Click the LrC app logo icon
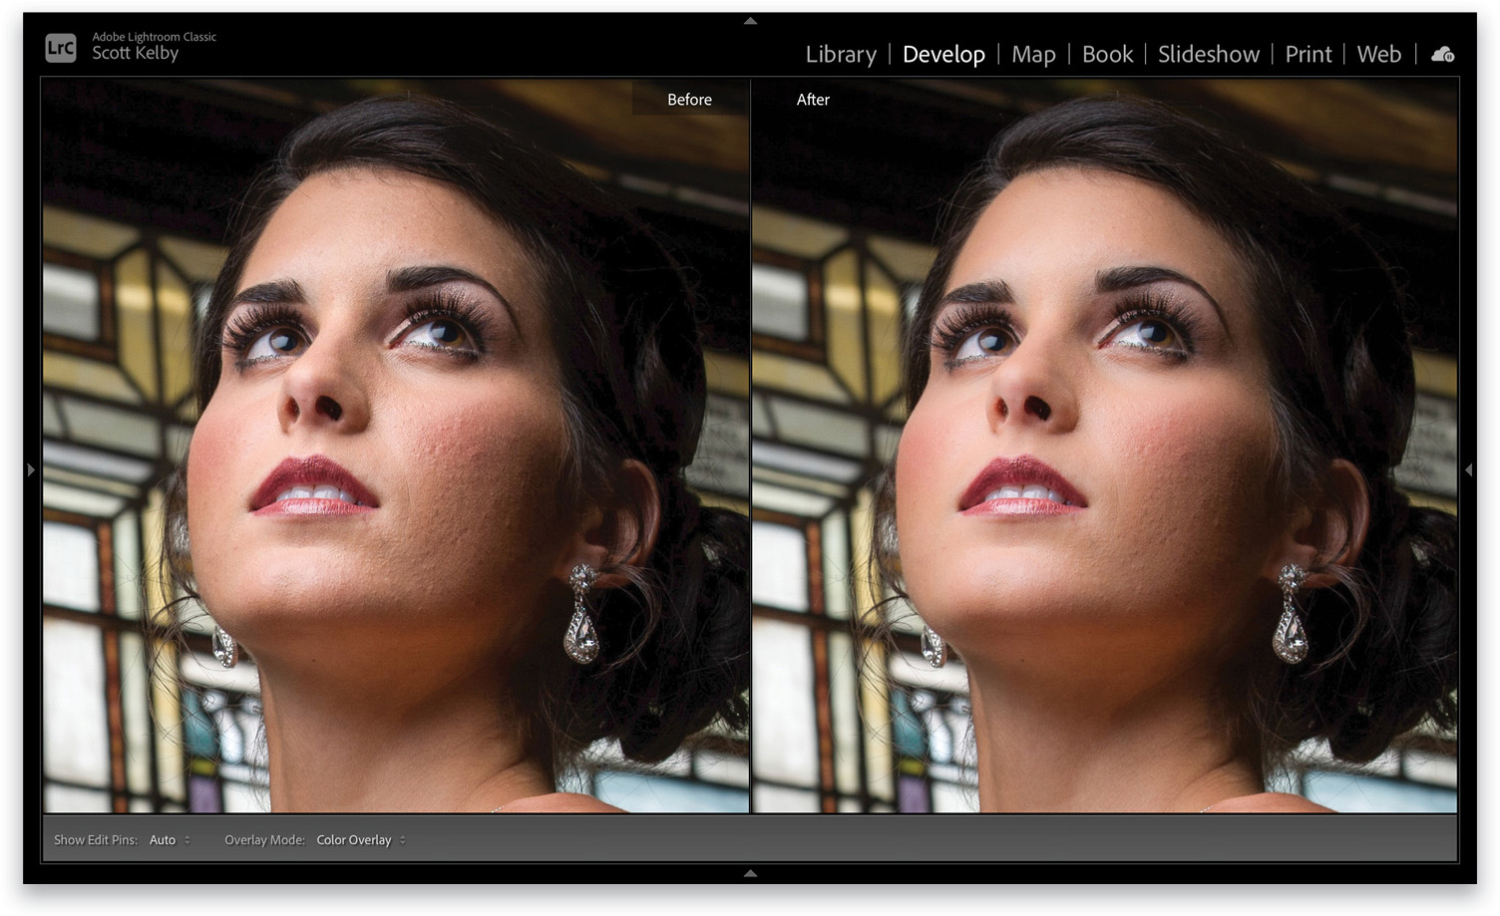Image resolution: width=1500 pixels, height=916 pixels. pyautogui.click(x=60, y=46)
